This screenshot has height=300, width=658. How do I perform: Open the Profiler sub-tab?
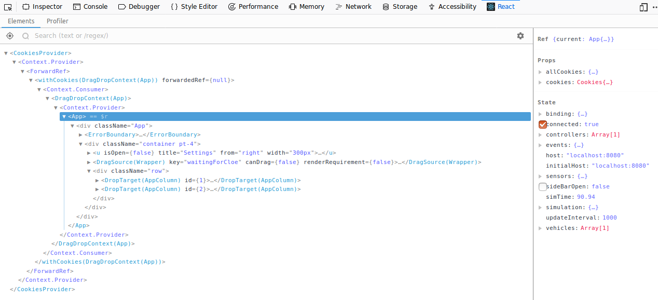pyautogui.click(x=58, y=21)
